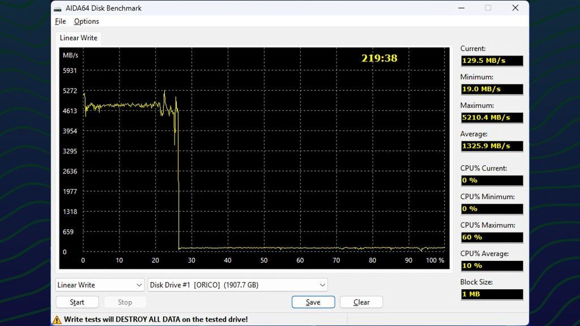Click the DESTROY ALL DATA warning text

click(x=156, y=319)
